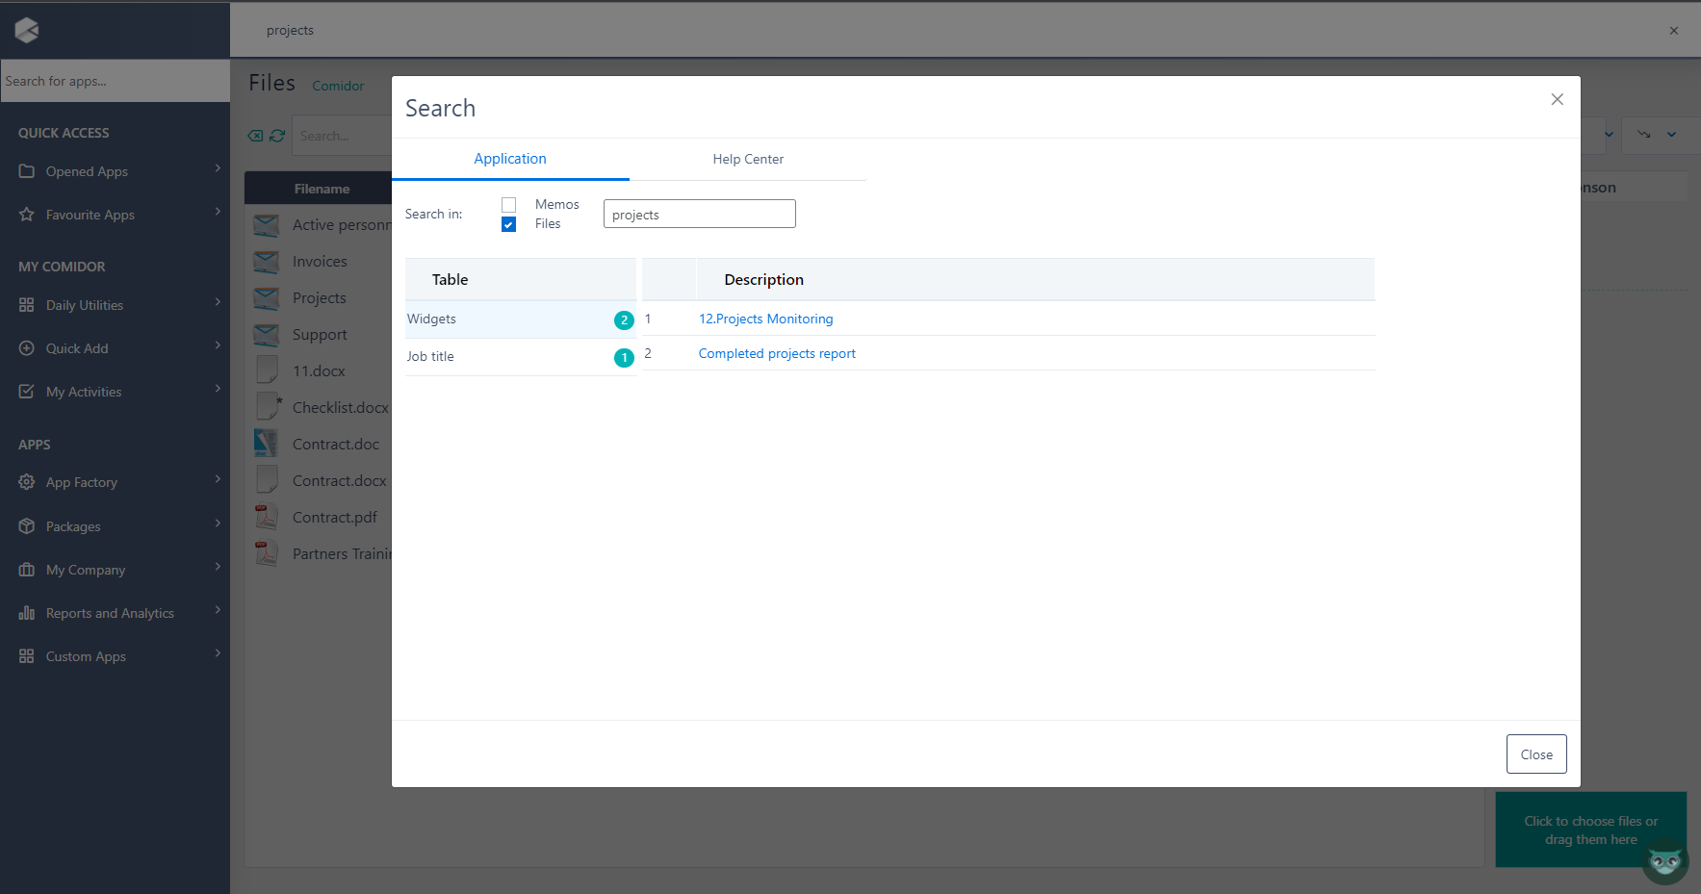The width and height of the screenshot is (1701, 894).
Task: Enable the Memos checkbox
Action: click(508, 205)
